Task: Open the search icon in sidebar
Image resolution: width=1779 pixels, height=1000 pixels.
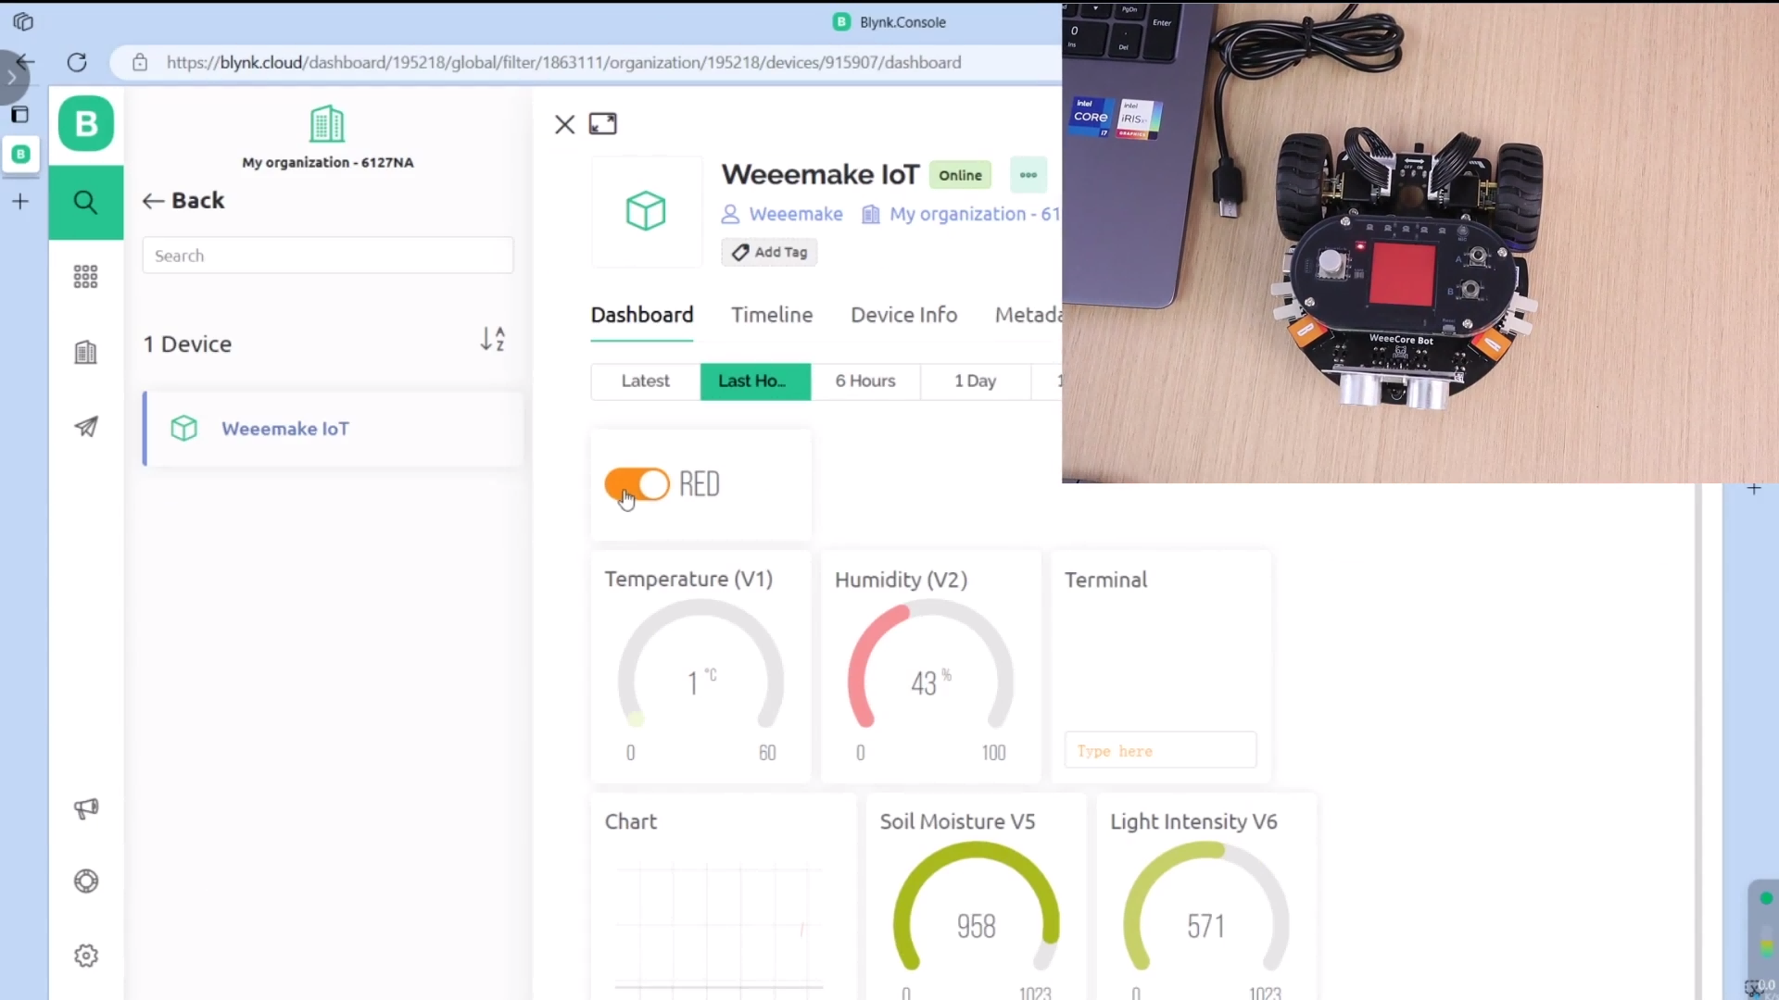Action: pos(85,202)
